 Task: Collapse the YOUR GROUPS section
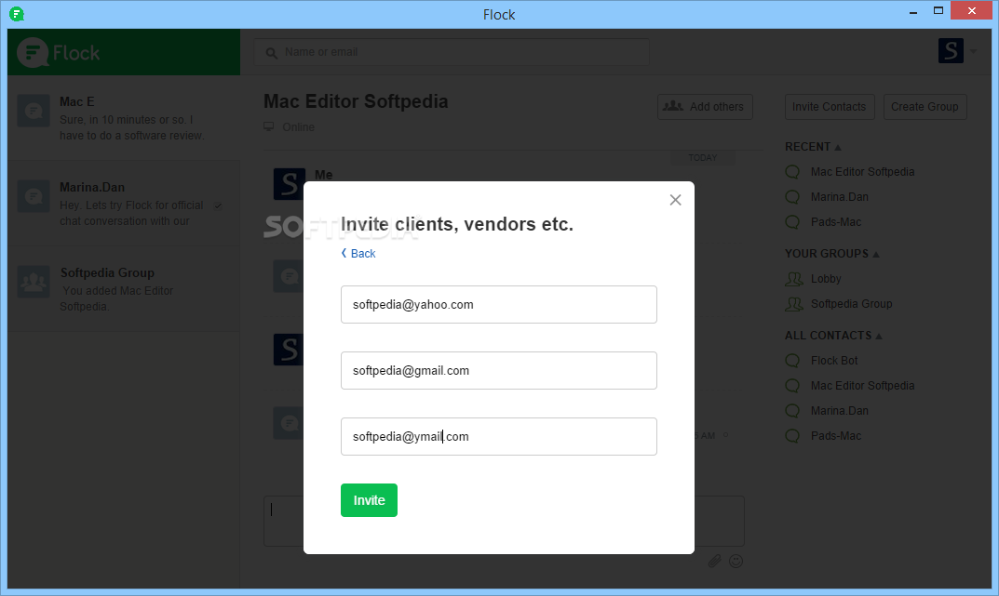click(832, 254)
